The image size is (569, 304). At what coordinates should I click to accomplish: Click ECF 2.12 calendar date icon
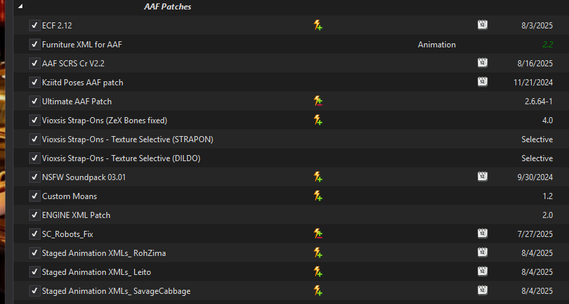click(482, 24)
